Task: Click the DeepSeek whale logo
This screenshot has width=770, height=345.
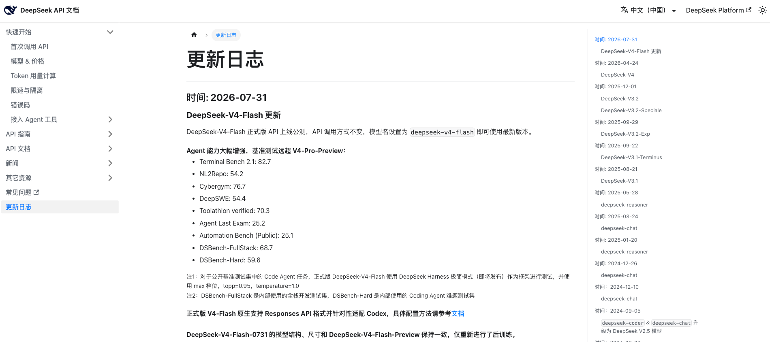Action: click(x=11, y=10)
